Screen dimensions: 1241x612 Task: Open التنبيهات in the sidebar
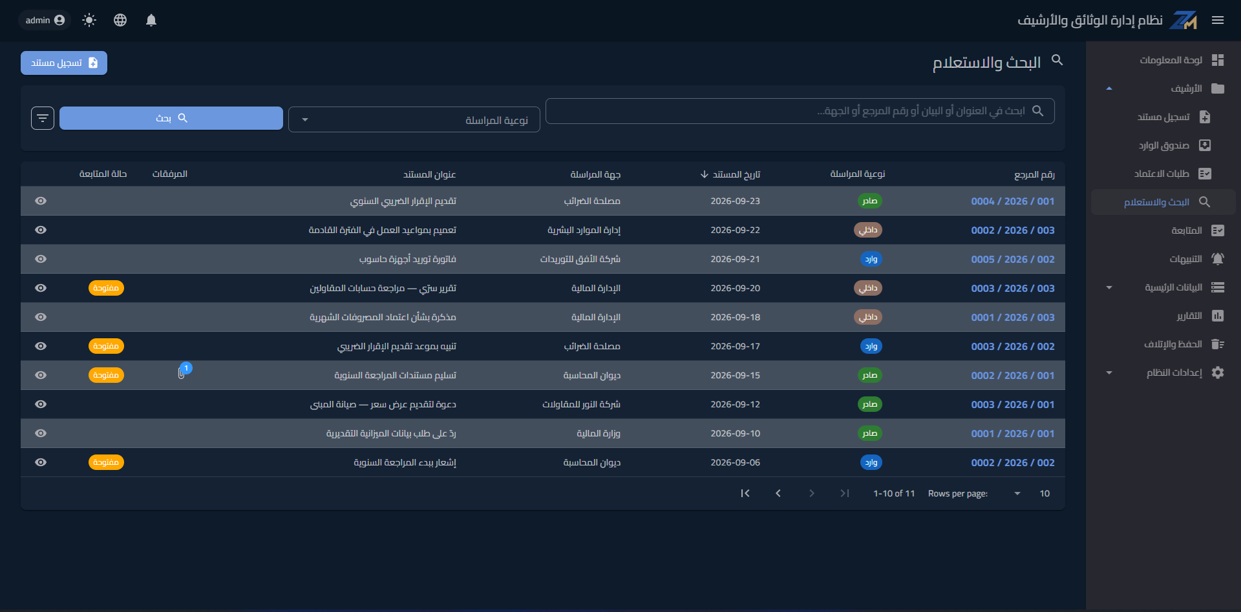(x=1163, y=259)
